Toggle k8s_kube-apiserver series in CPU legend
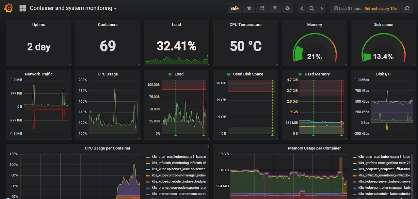 click(178, 169)
